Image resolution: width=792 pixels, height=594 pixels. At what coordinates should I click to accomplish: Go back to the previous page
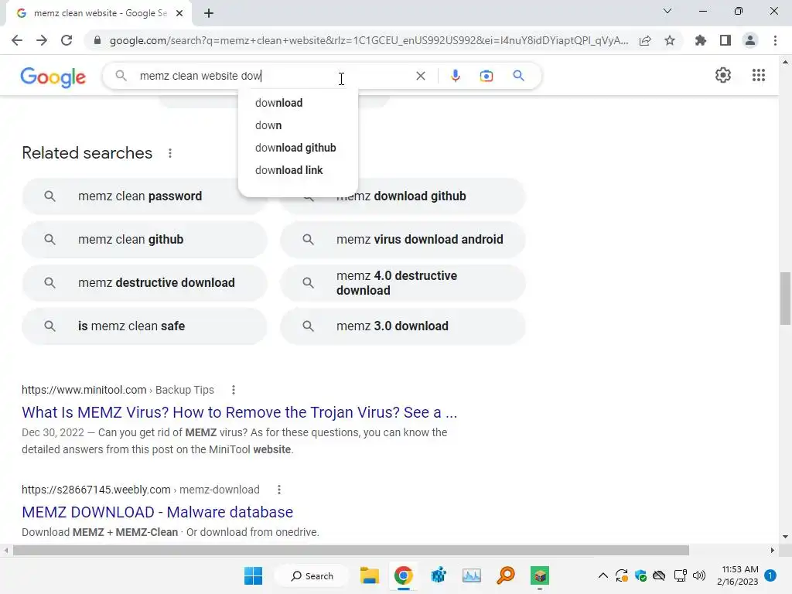(x=17, y=40)
